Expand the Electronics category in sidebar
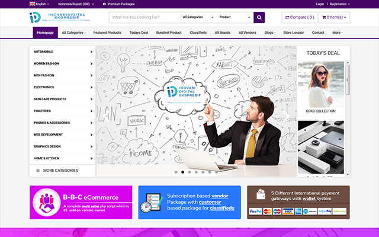 point(63,87)
